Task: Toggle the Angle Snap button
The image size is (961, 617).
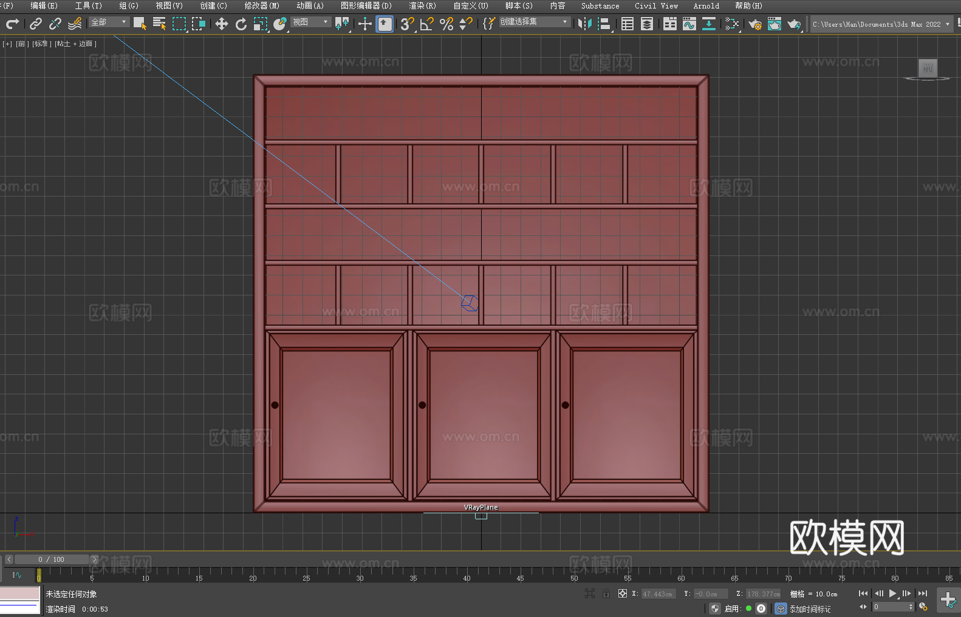Action: tap(426, 24)
